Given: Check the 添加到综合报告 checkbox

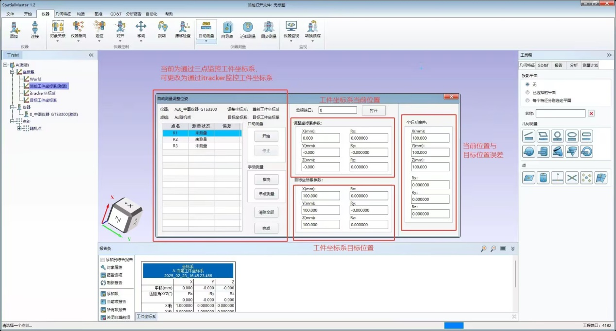Looking at the screenshot, I should point(103,260).
